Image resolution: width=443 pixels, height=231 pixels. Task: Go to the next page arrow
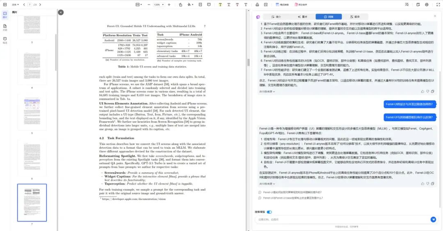click(x=40, y=5)
